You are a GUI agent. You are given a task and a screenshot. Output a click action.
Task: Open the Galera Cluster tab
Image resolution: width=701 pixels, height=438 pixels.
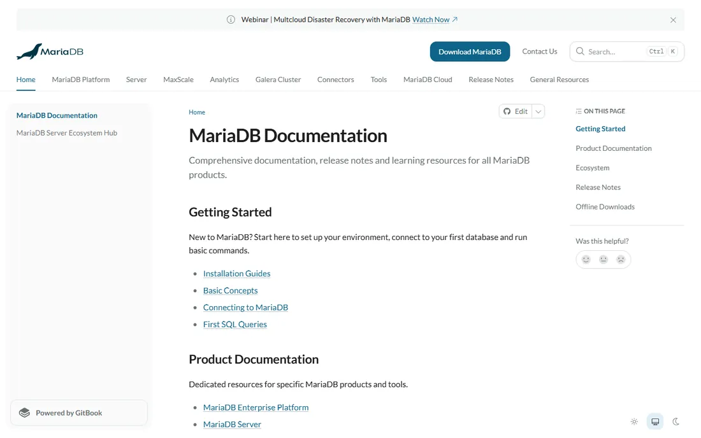tap(278, 80)
